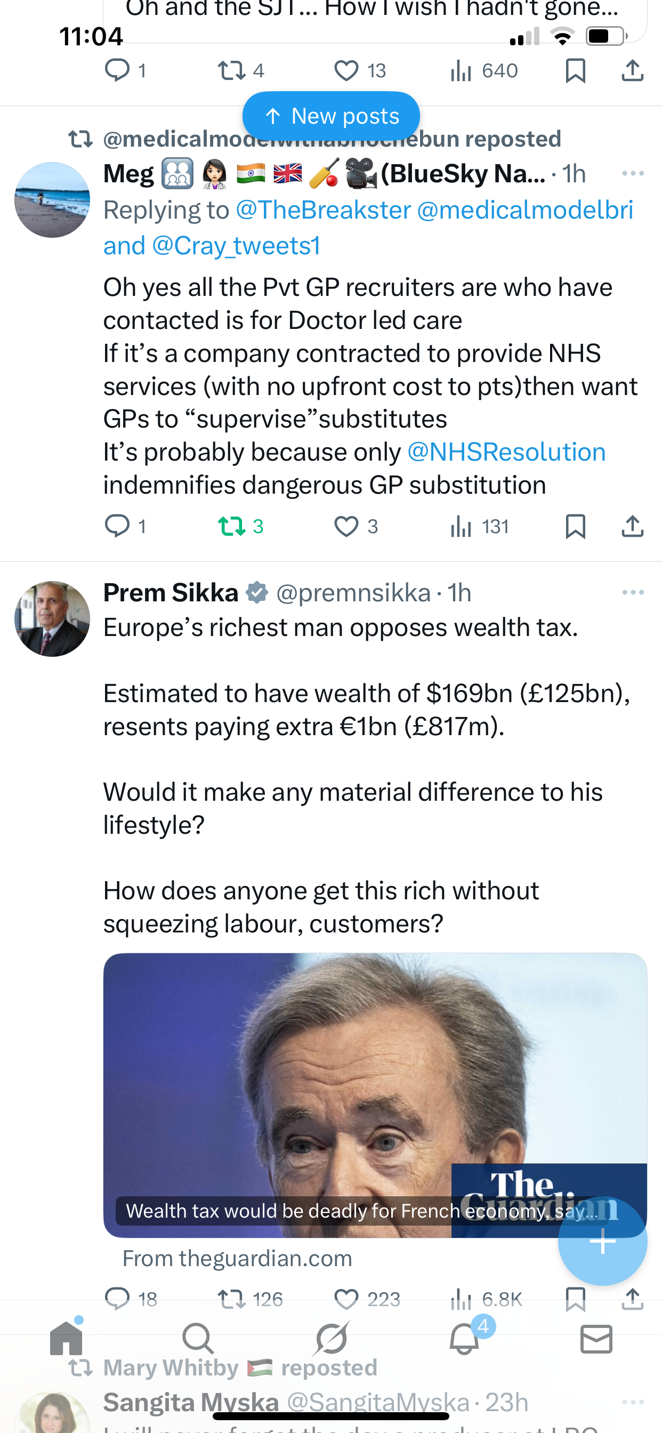Screen dimensions: 662x1433
Task: View analytics for Meg's post
Action: coord(462,526)
